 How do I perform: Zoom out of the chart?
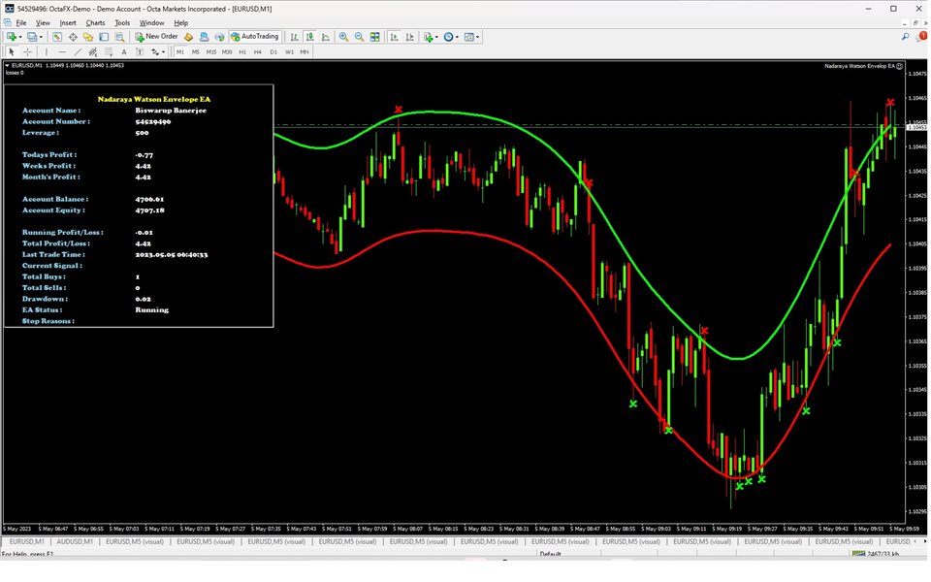pos(359,37)
